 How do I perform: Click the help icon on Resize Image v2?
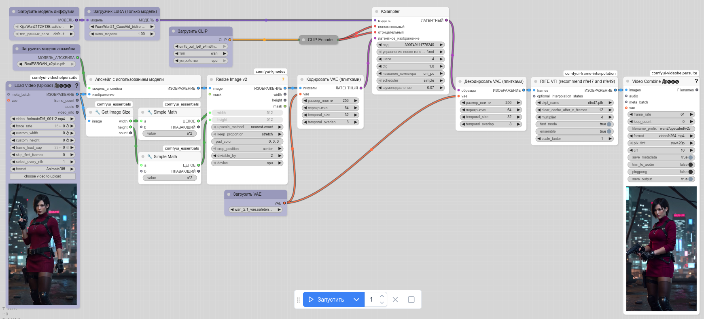283,79
